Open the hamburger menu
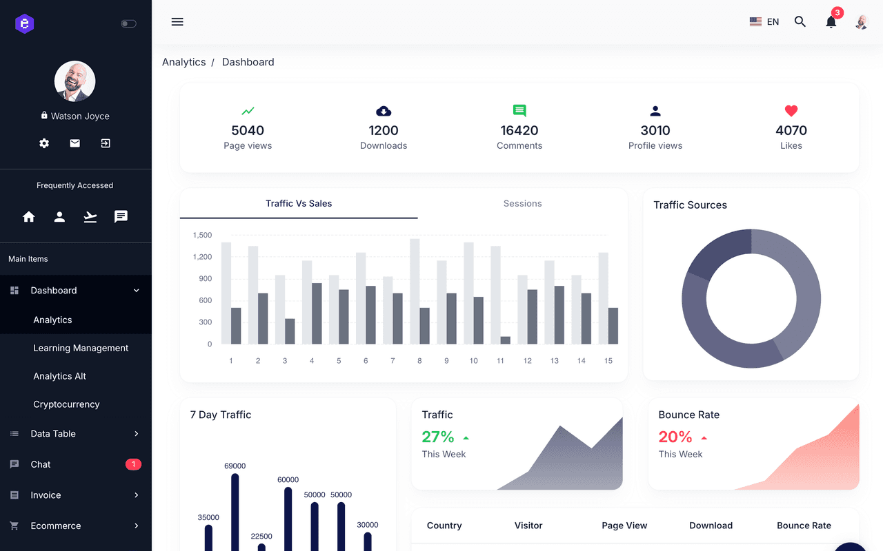The width and height of the screenshot is (883, 551). point(177,21)
